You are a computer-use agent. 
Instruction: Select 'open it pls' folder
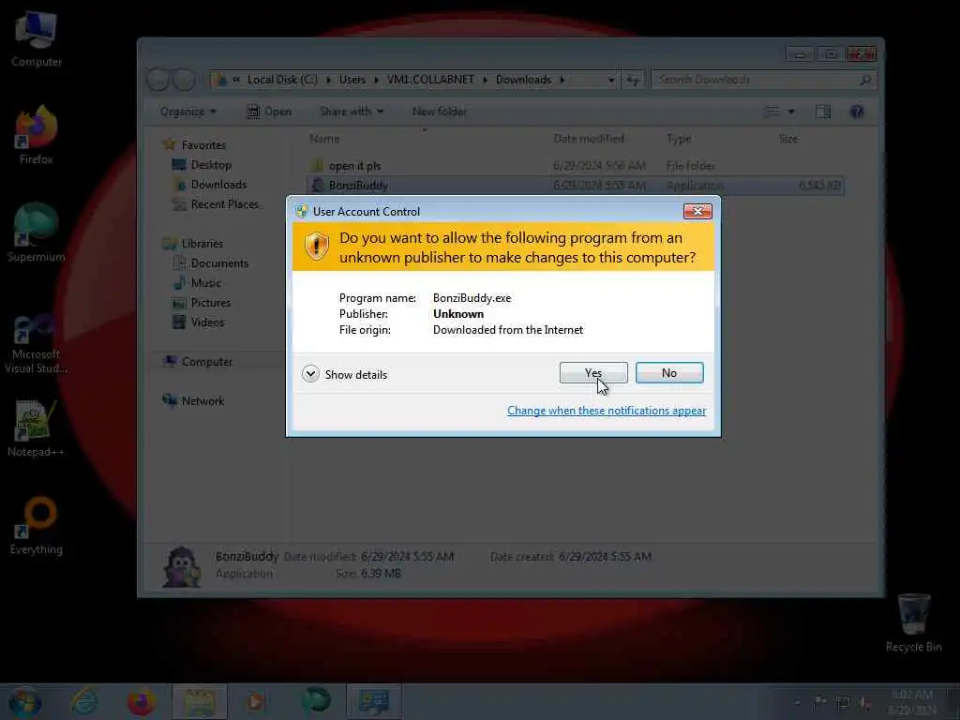(x=575, y=166)
